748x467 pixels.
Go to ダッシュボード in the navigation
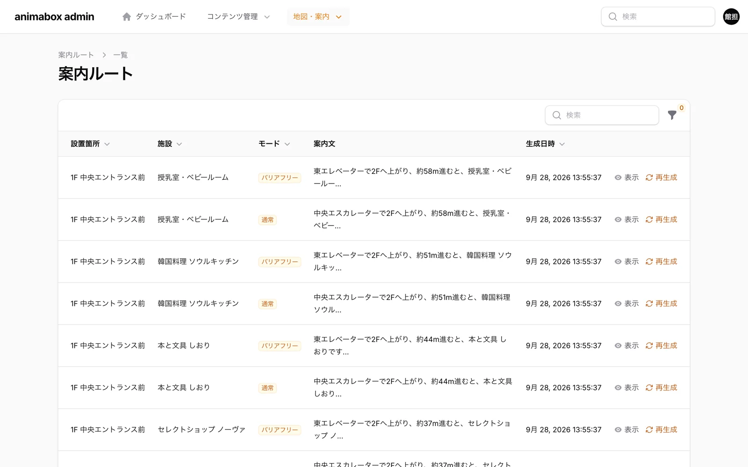click(154, 17)
